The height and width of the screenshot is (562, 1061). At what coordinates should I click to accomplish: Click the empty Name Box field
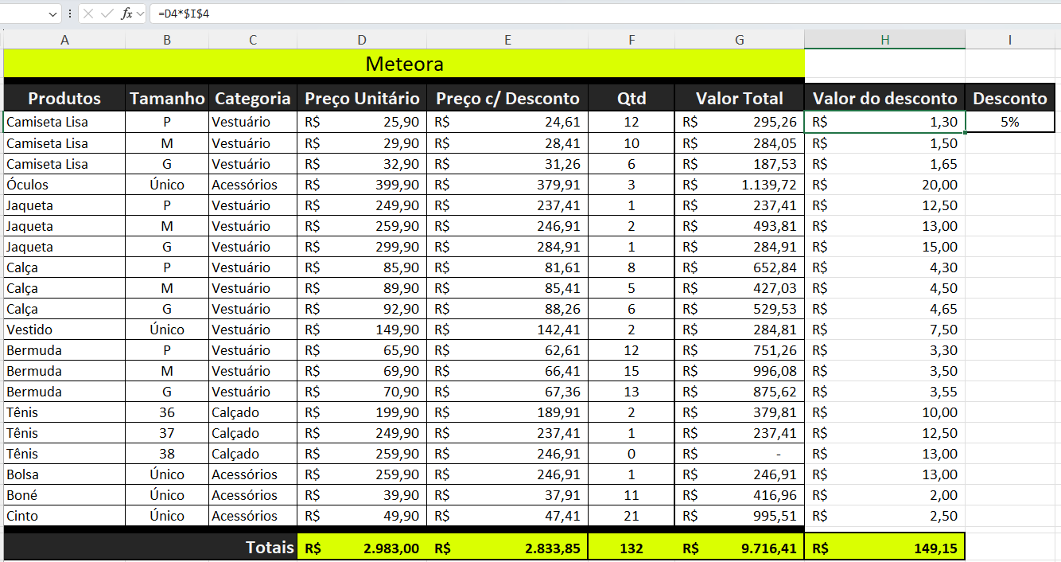point(24,14)
